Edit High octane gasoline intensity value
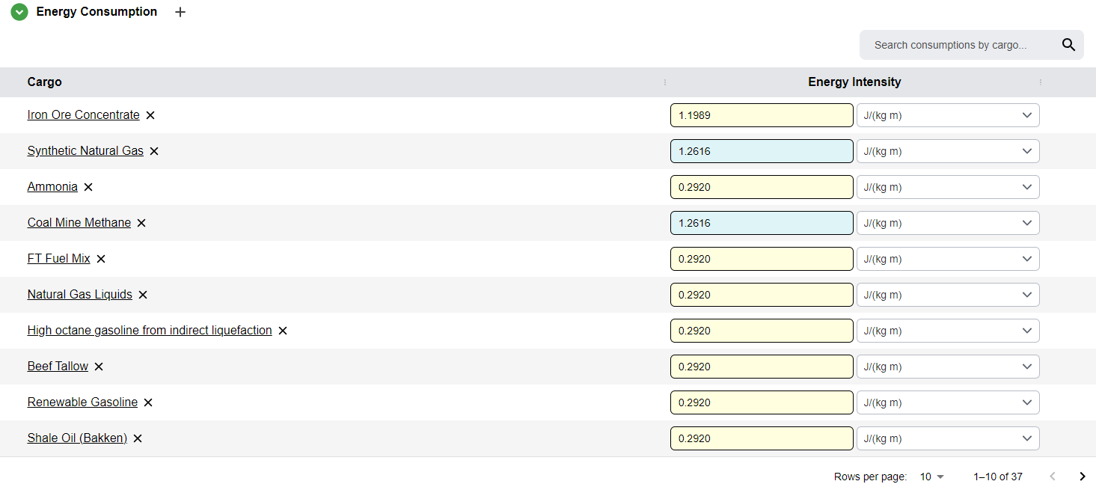The width and height of the screenshot is (1096, 490). coord(762,331)
